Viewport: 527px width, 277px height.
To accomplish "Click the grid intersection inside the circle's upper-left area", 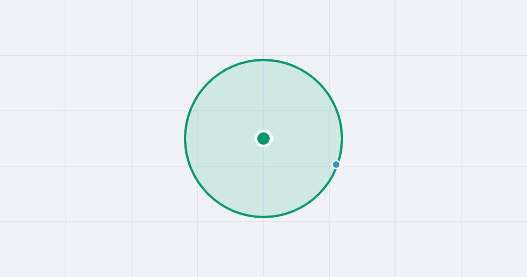I will [198, 111].
